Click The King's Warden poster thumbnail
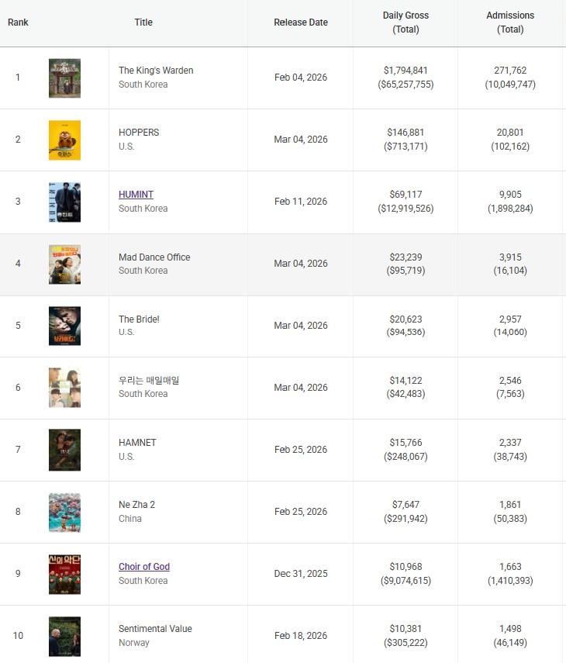The image size is (566, 663). [x=64, y=78]
